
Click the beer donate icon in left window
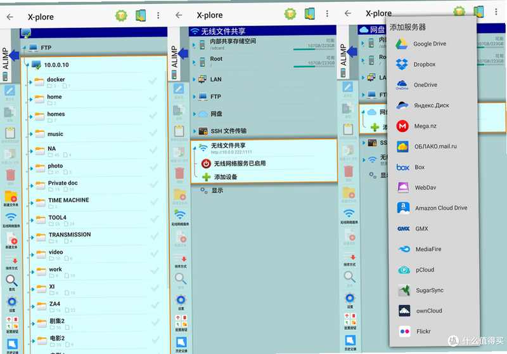click(121, 15)
